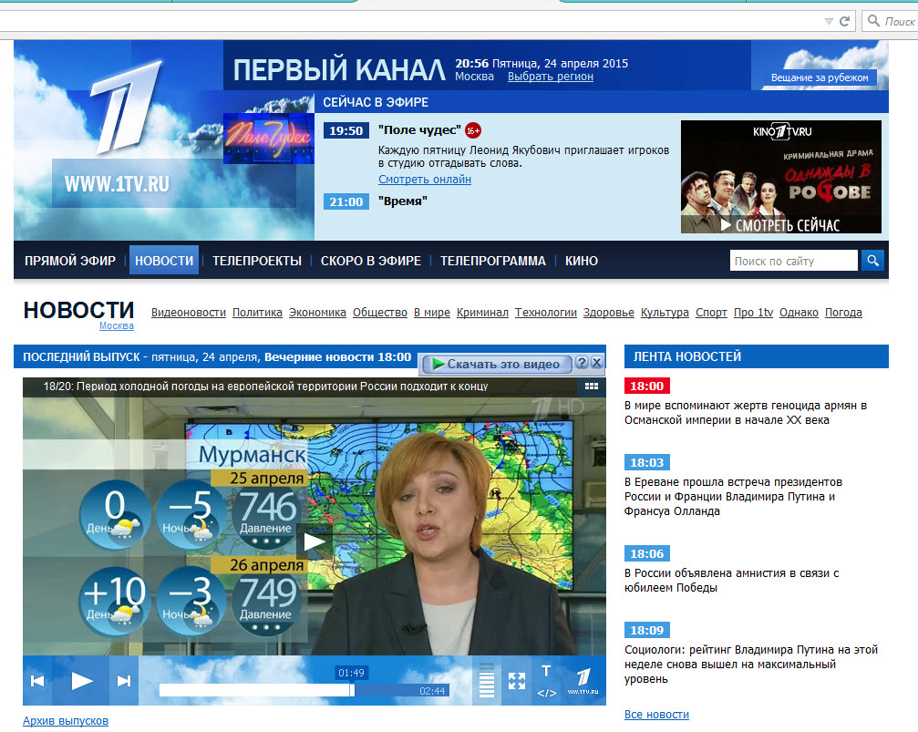Click 'Смотреть онлайн' link
Screen dimensions: 918x732
(x=425, y=180)
